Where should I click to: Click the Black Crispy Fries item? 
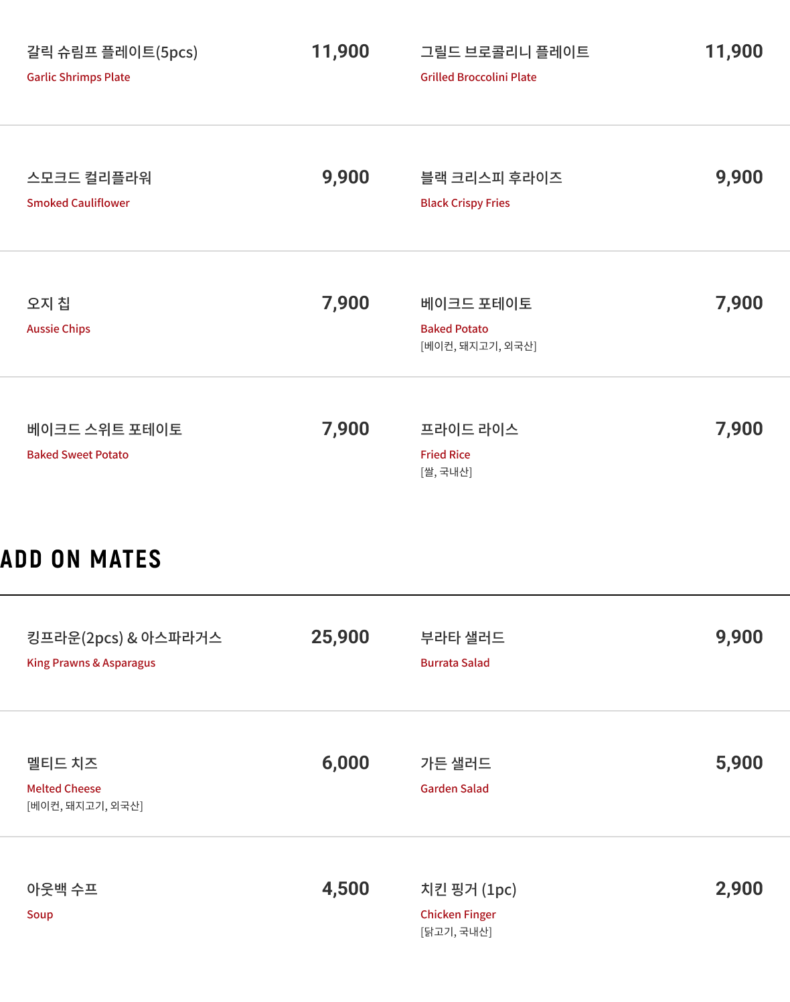[592, 189]
